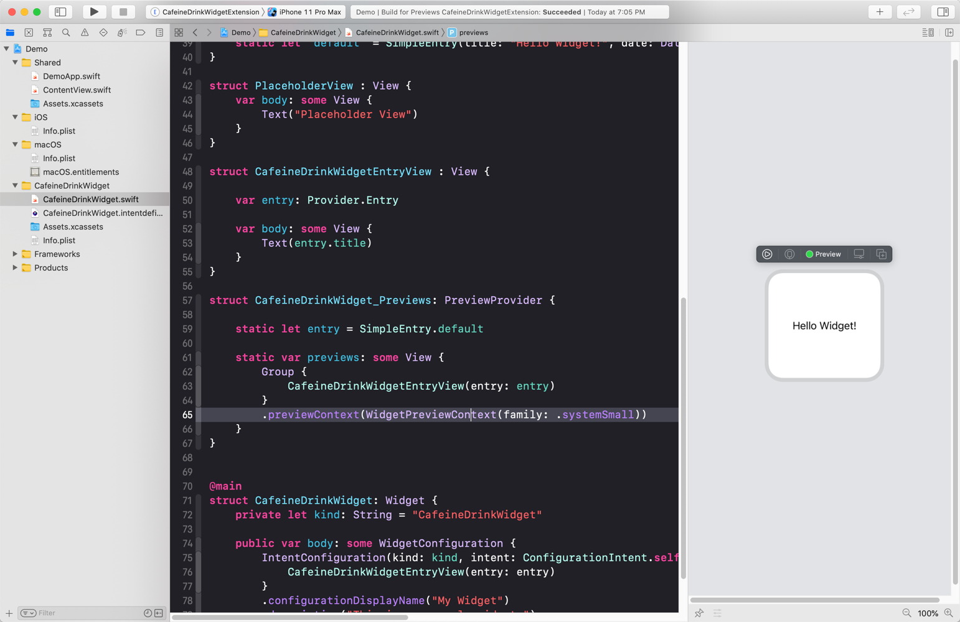Expand the Frameworks group
960x622 pixels.
click(15, 254)
